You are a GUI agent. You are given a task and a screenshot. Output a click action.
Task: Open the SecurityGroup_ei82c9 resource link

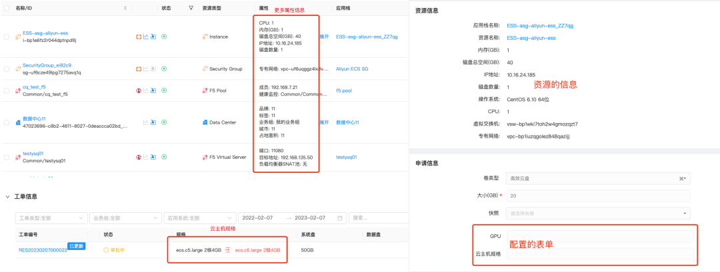pos(47,65)
